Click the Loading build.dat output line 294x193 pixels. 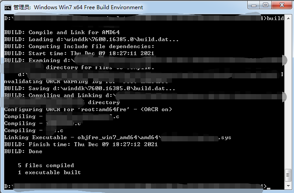tap(91, 39)
